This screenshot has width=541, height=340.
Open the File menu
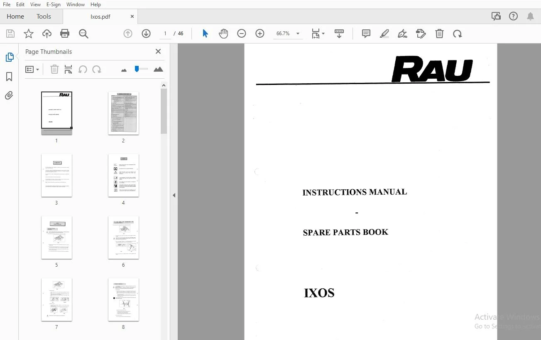pyautogui.click(x=7, y=4)
